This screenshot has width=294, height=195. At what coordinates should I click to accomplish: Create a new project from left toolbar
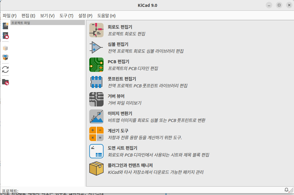point(5,26)
